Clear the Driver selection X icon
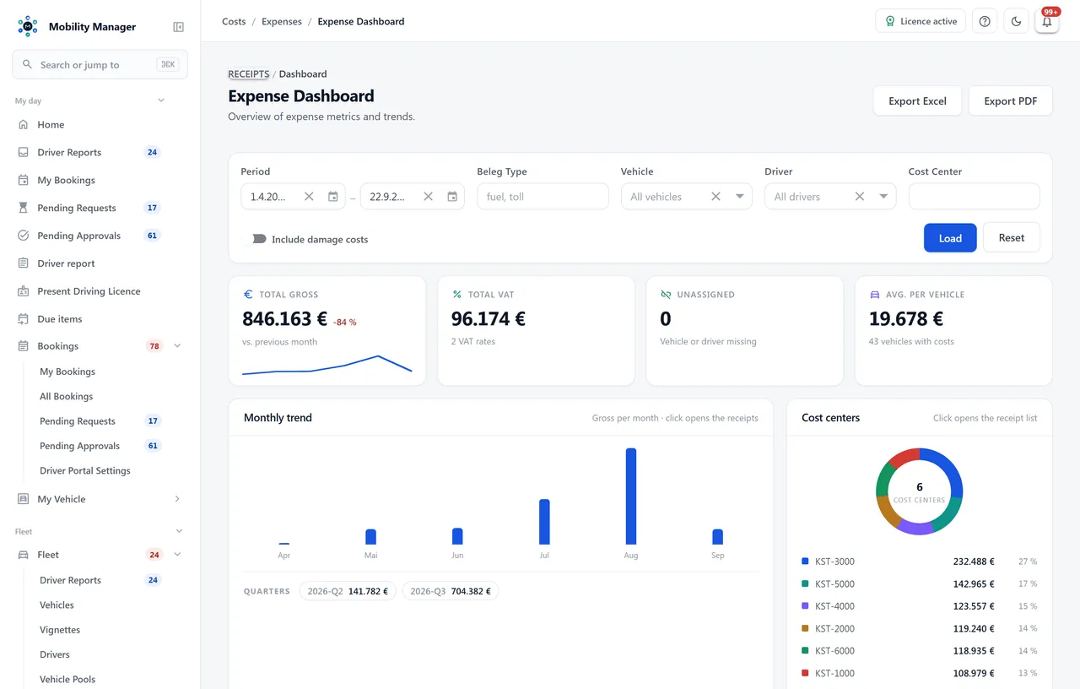Viewport: 1080px width, 689px height. (x=860, y=197)
